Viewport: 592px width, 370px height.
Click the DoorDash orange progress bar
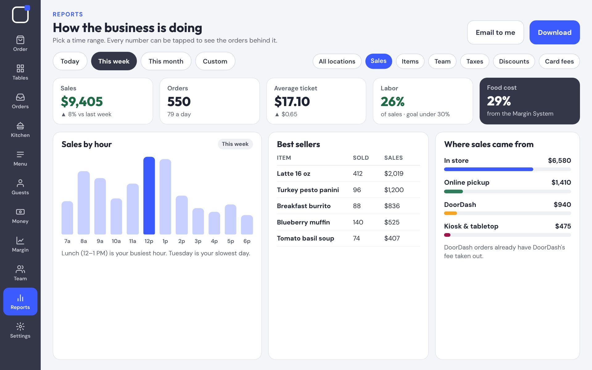tap(450, 213)
